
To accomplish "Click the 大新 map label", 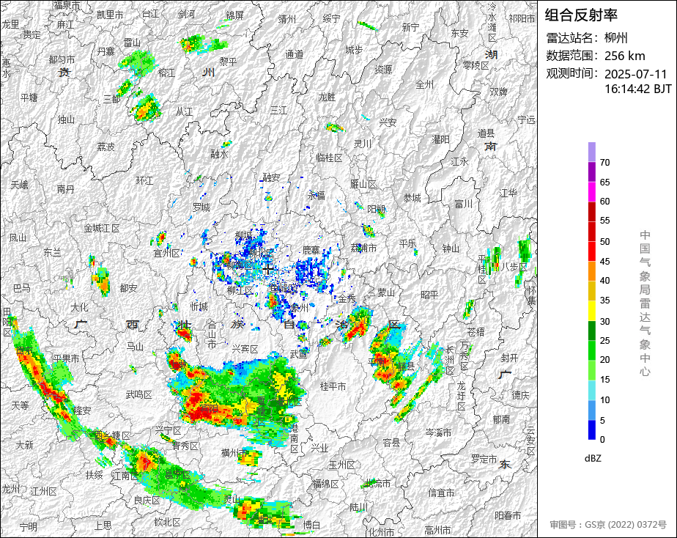I will pyautogui.click(x=24, y=445).
